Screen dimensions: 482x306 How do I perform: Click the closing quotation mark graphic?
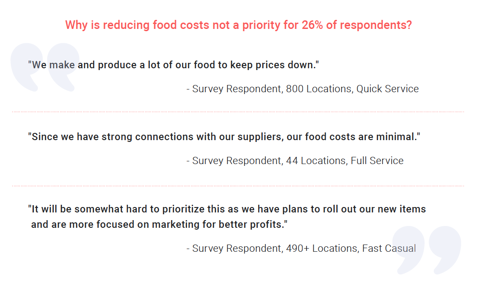[x=427, y=250]
